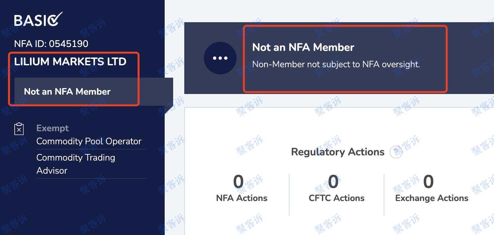
Task: Open the Commodity Trading Advisor entry
Action: point(76,164)
